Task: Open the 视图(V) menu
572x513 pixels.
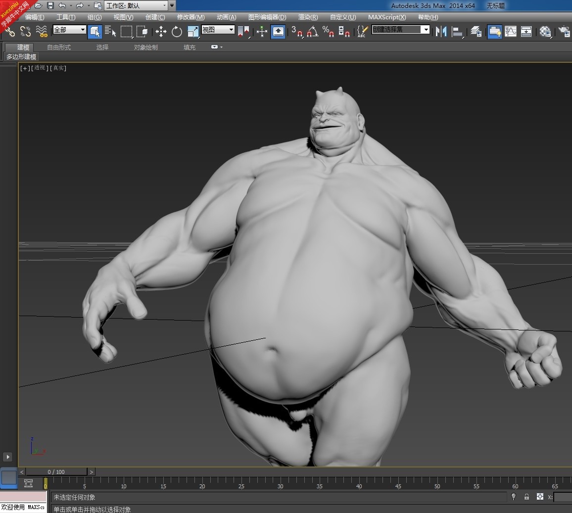Action: click(x=123, y=17)
